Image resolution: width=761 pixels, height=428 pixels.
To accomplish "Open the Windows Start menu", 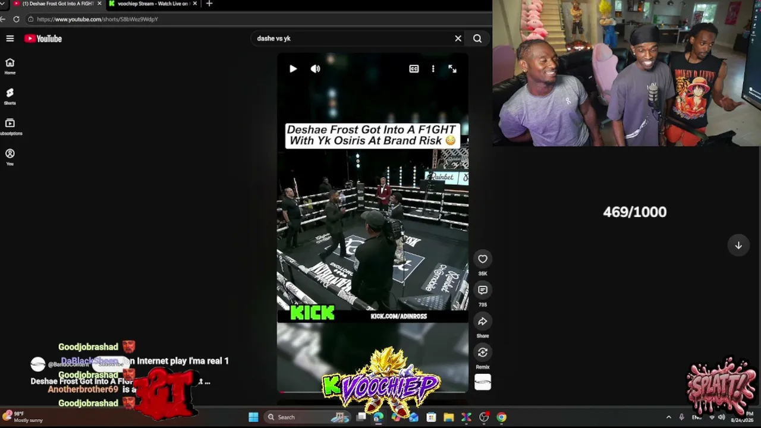I will coord(253,417).
